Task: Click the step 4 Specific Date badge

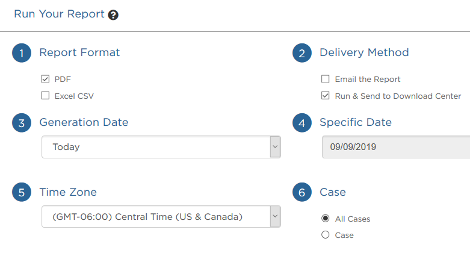Action: (302, 123)
